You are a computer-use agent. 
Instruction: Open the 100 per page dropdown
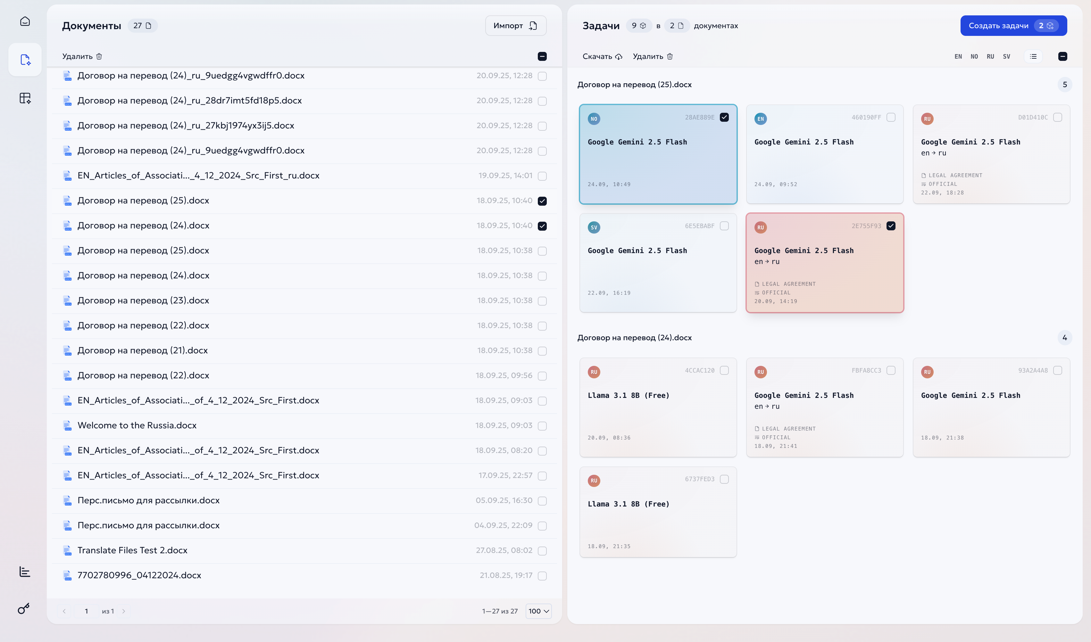pyautogui.click(x=538, y=611)
